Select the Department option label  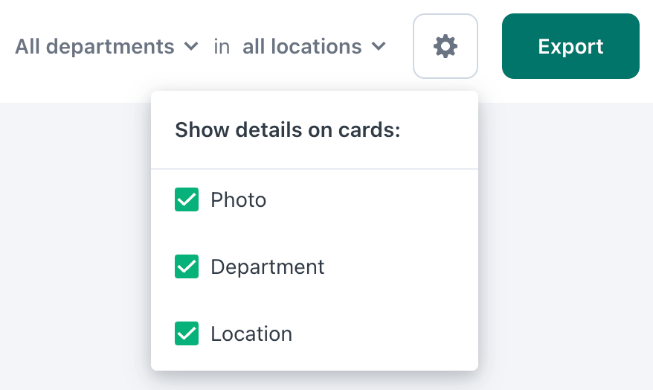pos(267,266)
